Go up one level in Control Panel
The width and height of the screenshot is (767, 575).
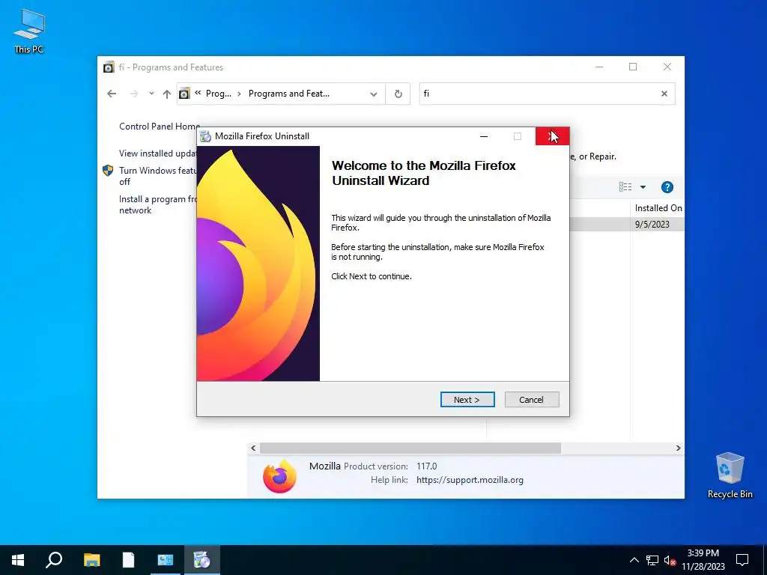pyautogui.click(x=167, y=94)
